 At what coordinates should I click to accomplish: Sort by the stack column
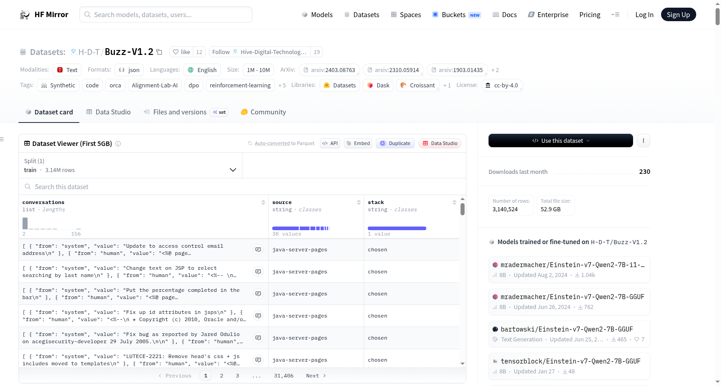click(x=454, y=202)
